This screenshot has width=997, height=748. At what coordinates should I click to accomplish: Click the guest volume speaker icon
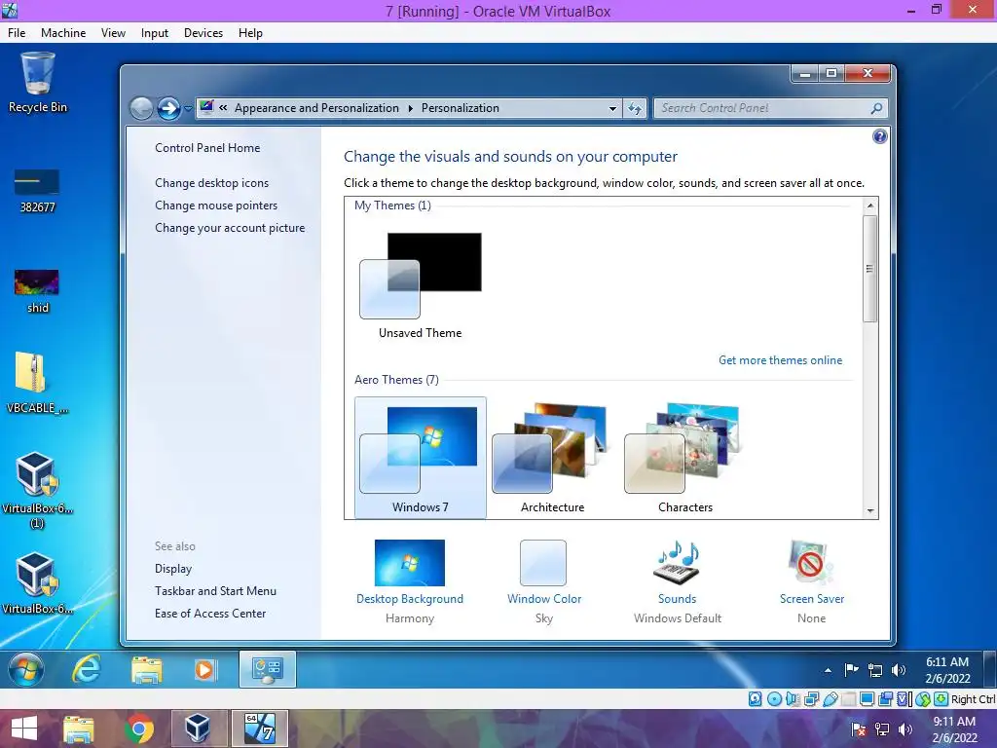point(899,670)
